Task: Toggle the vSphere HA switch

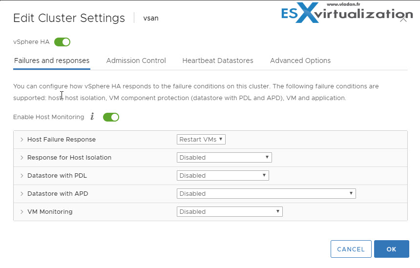Action: coord(62,42)
